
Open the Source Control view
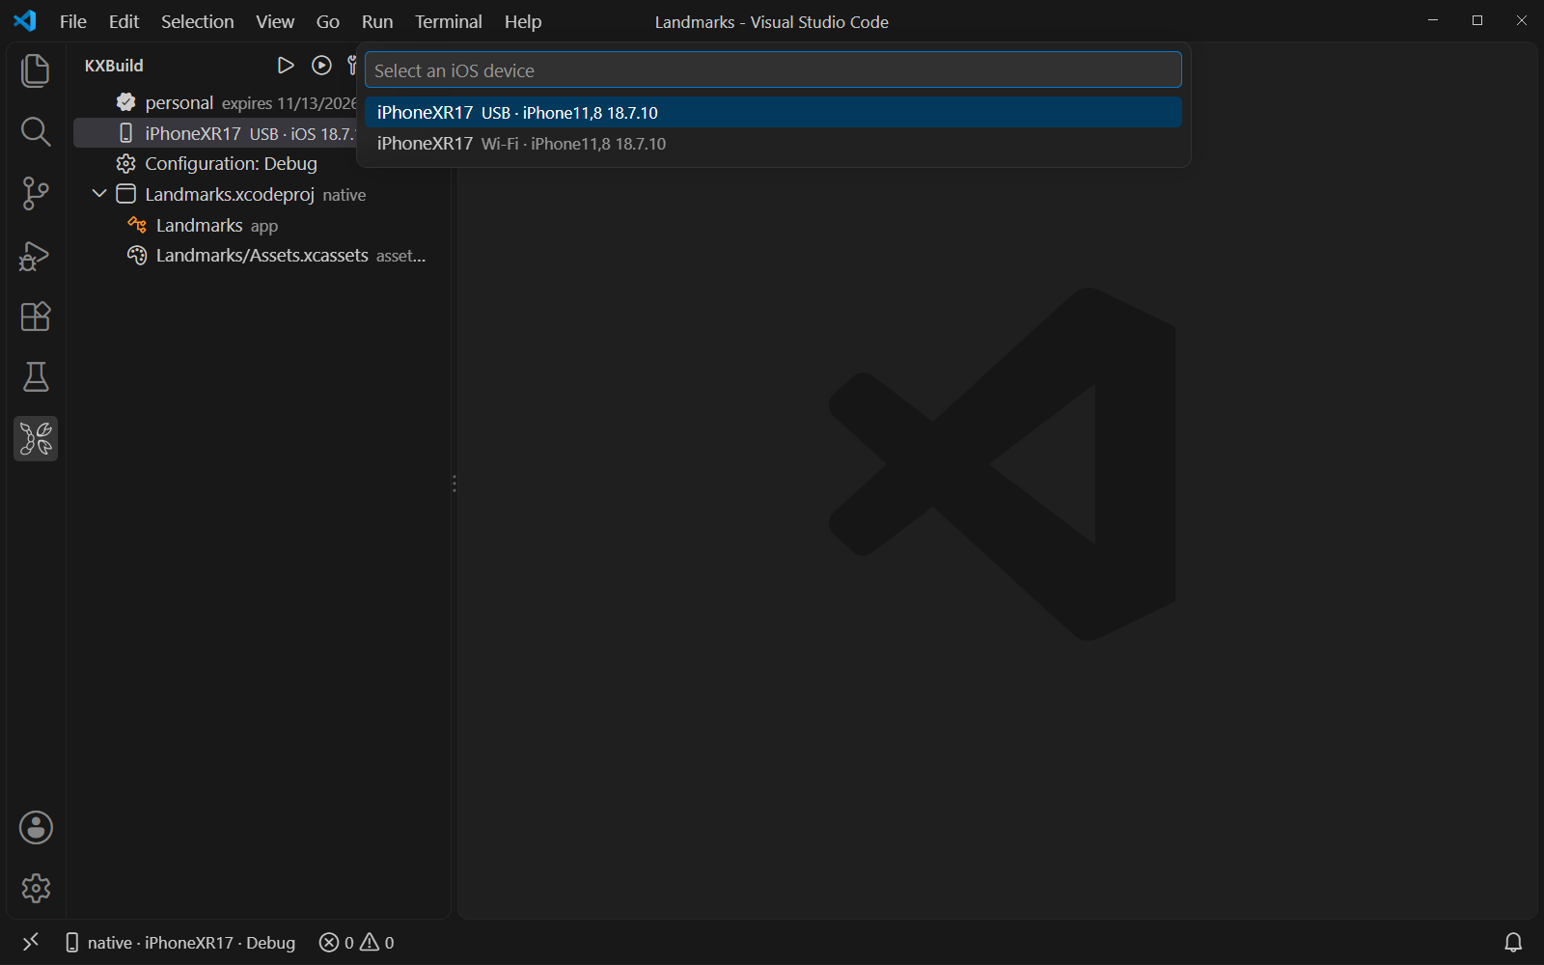[36, 194]
